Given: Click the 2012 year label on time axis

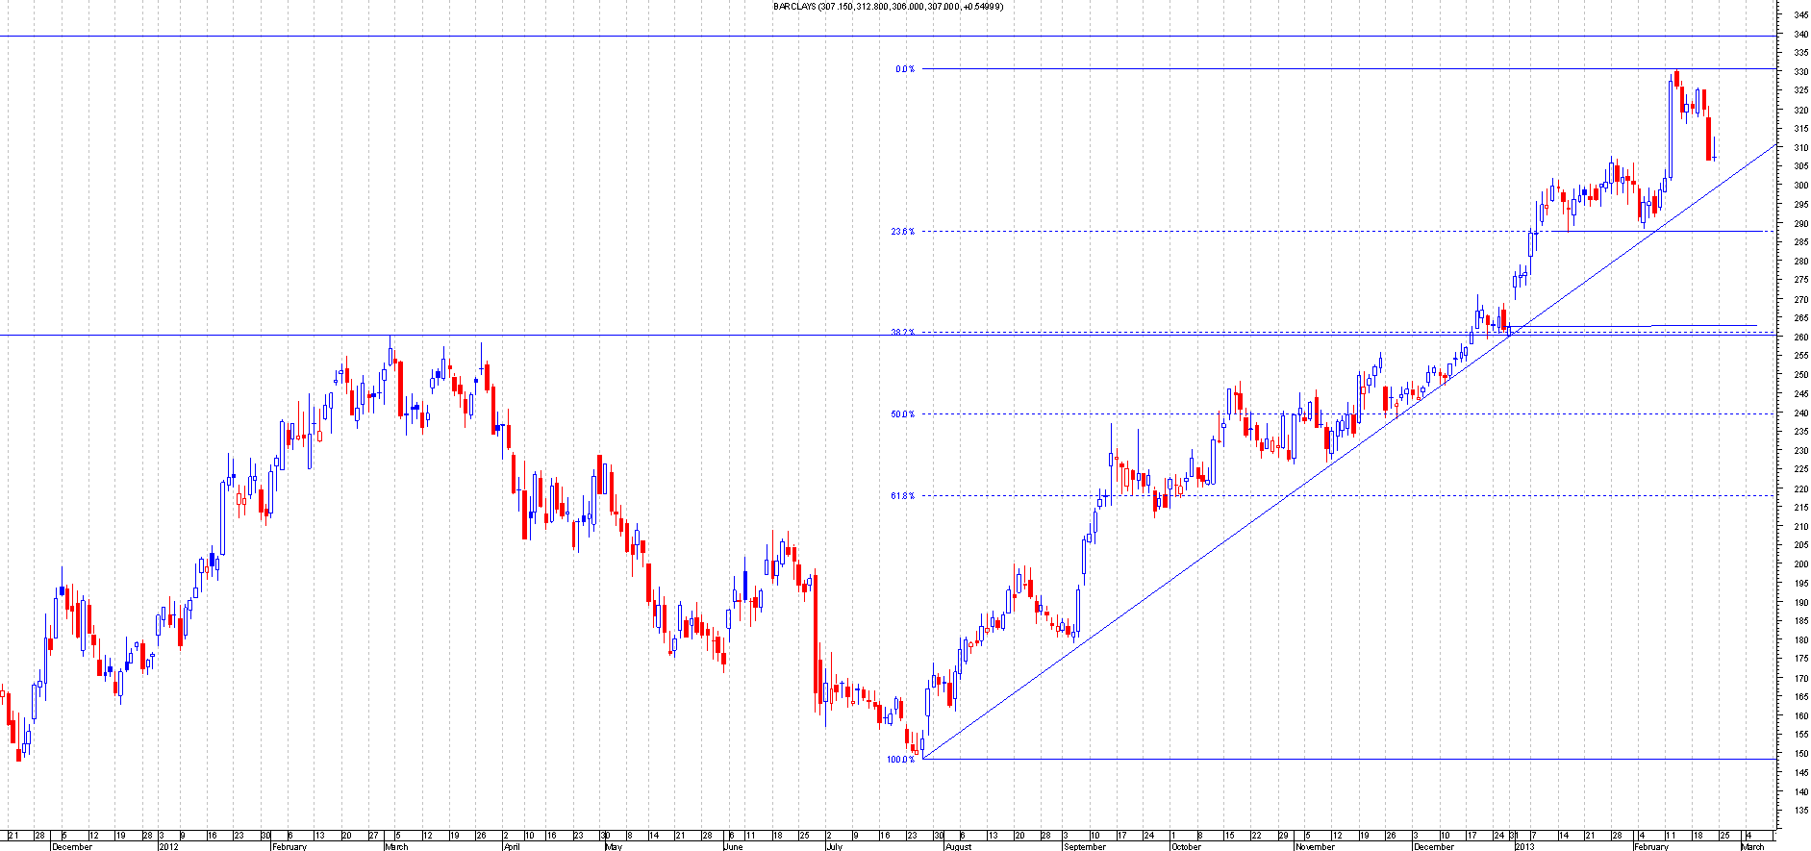Looking at the screenshot, I should tap(168, 847).
